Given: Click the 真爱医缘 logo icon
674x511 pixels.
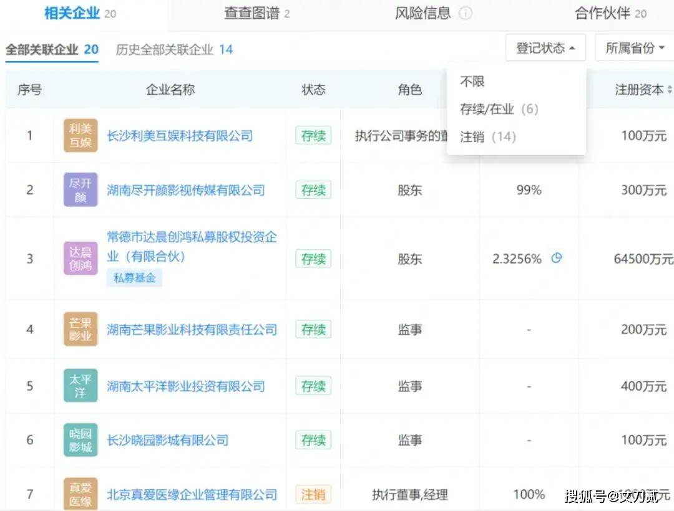Looking at the screenshot, I should click(81, 494).
